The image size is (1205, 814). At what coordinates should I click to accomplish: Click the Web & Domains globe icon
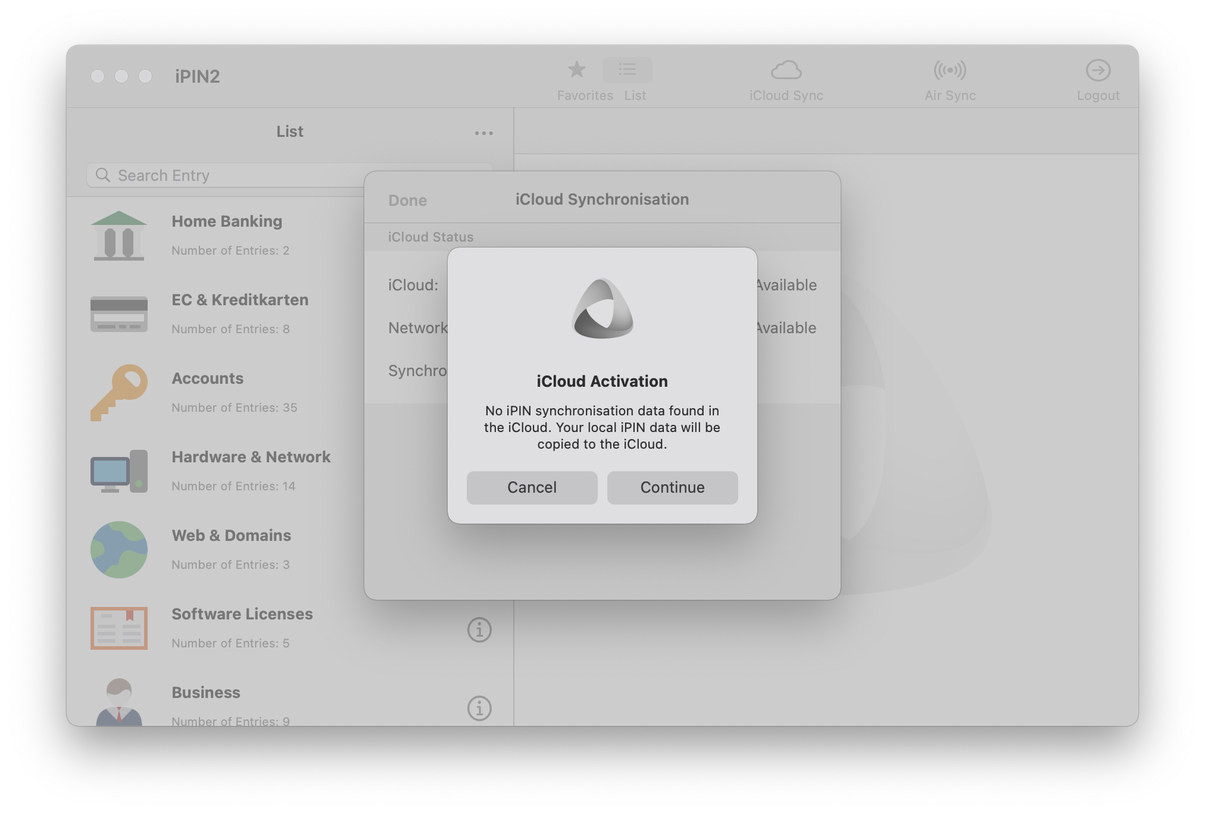click(x=118, y=549)
